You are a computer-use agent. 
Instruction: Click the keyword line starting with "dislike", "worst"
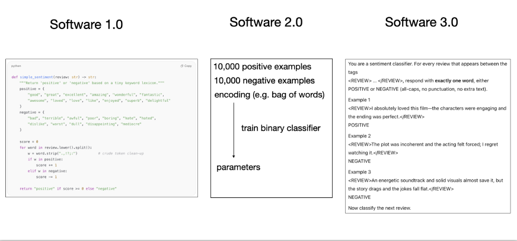point(84,124)
